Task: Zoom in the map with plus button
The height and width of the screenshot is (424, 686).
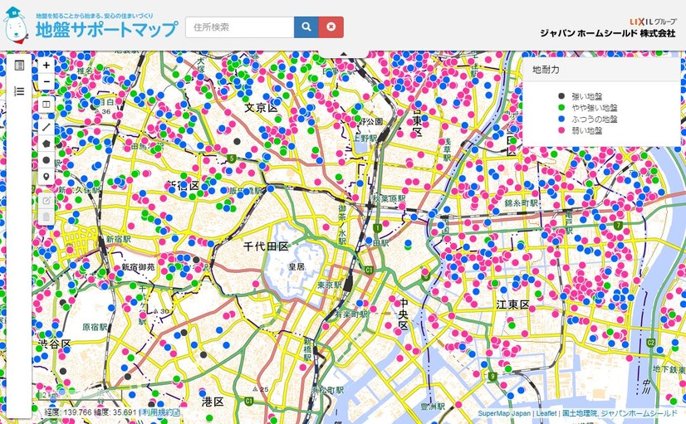Action: tap(46, 65)
